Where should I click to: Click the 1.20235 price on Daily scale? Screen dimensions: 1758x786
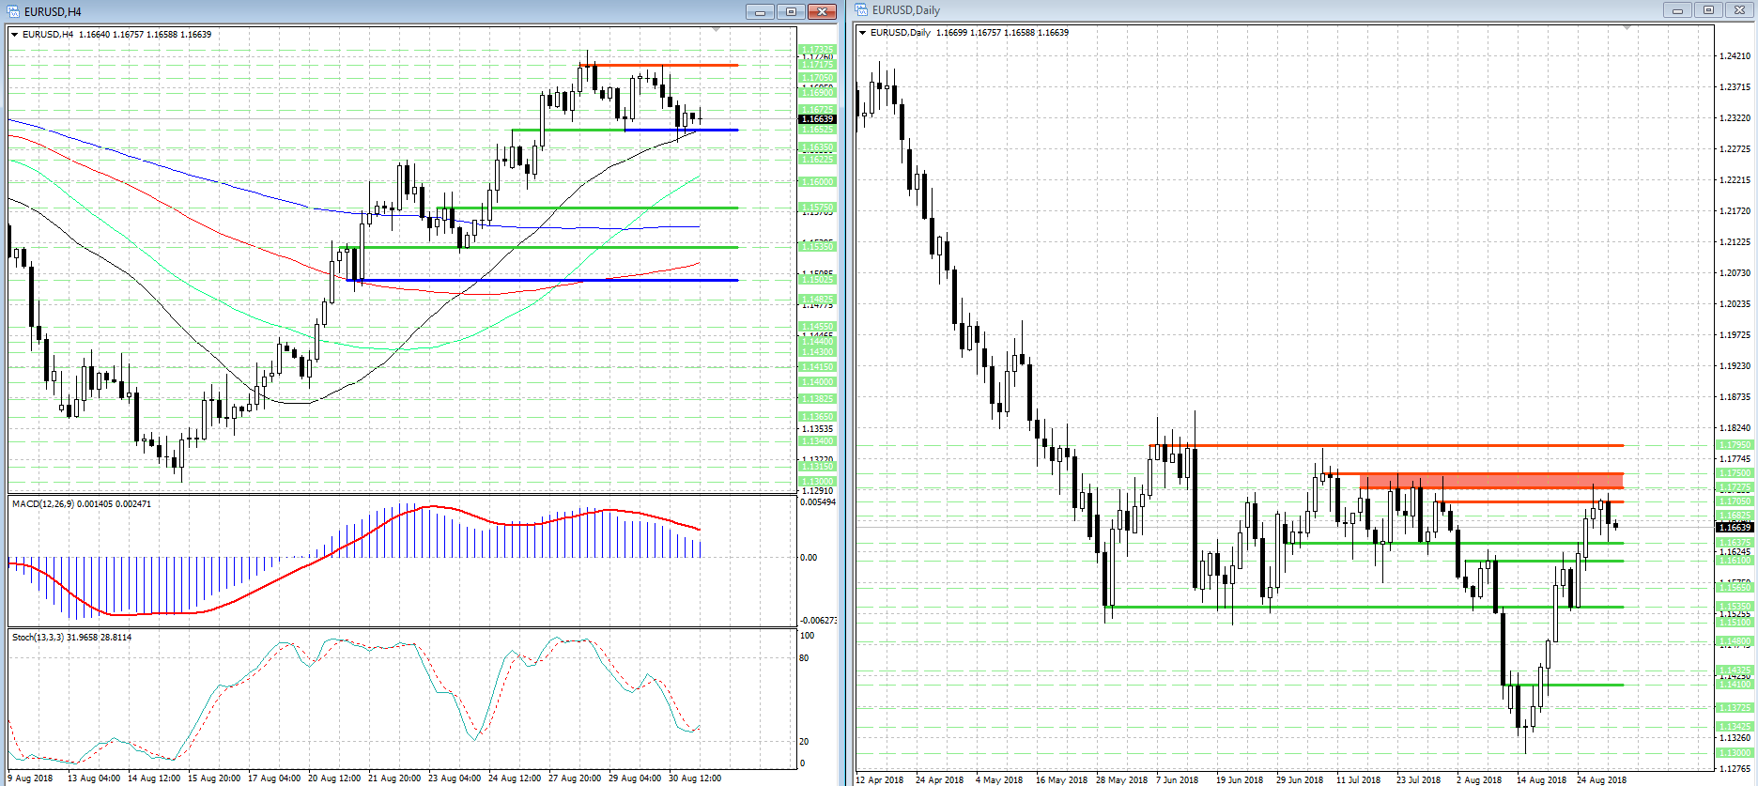1735,304
